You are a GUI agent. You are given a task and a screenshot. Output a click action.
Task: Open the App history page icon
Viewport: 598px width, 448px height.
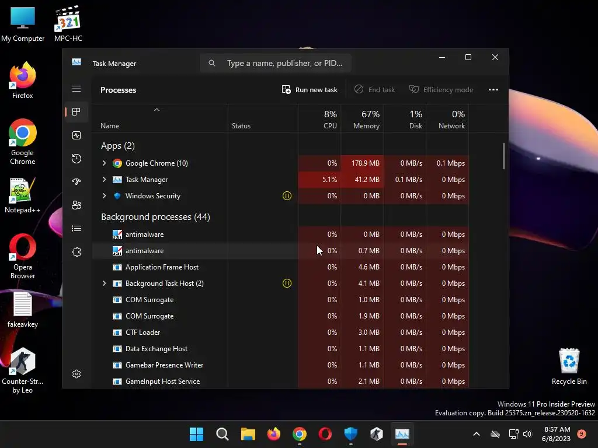point(77,159)
